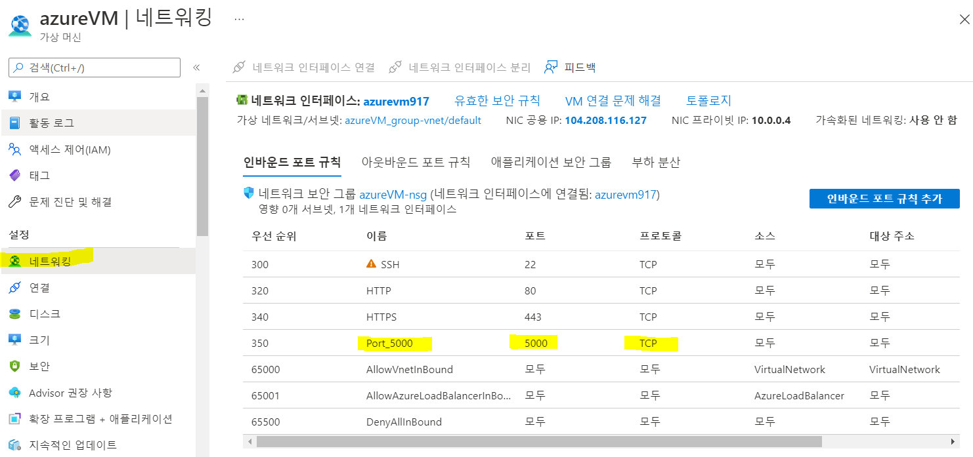Click the 네트워킹 icon in sidebar

click(x=14, y=261)
